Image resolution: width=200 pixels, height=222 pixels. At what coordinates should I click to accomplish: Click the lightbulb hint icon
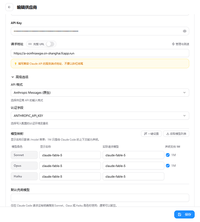[16, 63]
